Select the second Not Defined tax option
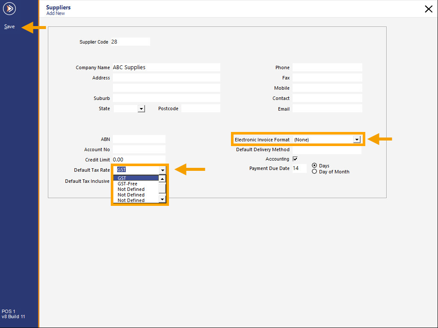 pyautogui.click(x=136, y=195)
